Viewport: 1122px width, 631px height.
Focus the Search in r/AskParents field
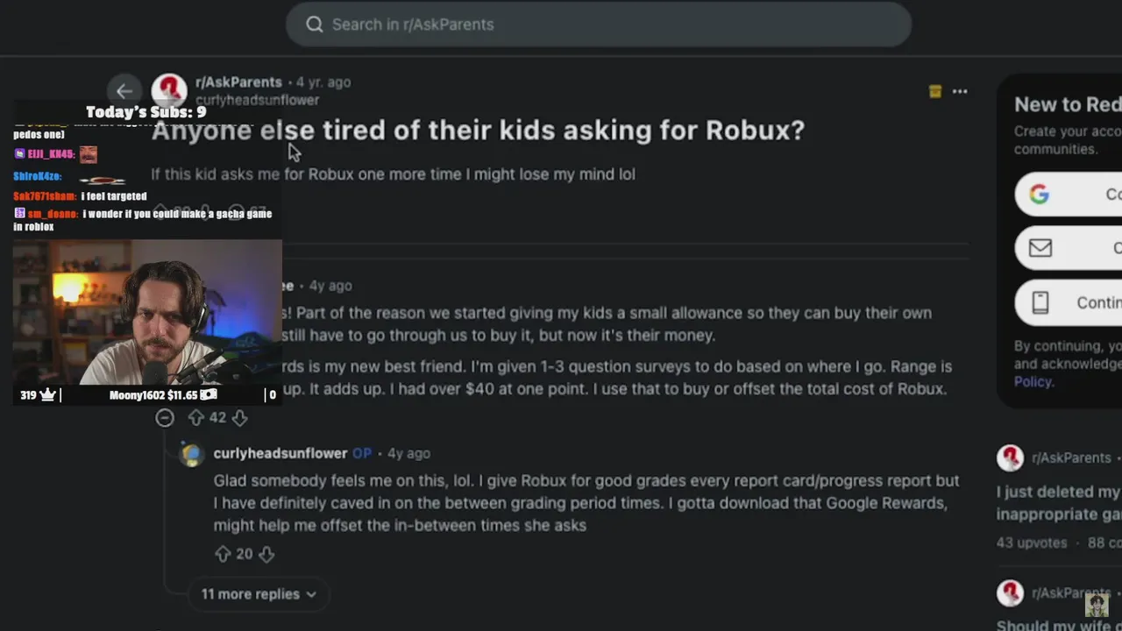(599, 25)
